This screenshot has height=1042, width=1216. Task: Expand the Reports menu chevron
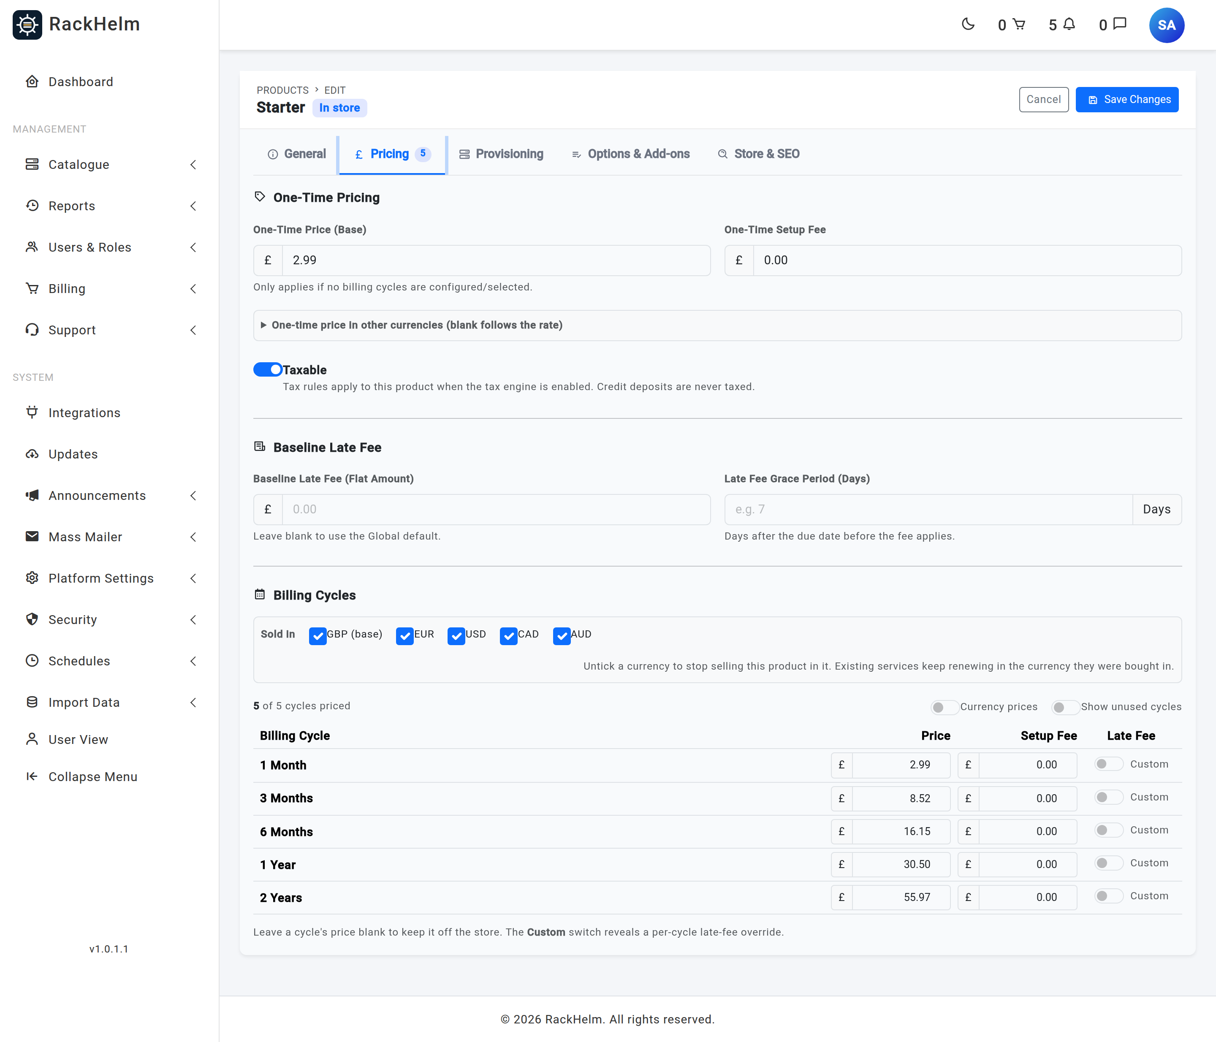(193, 206)
